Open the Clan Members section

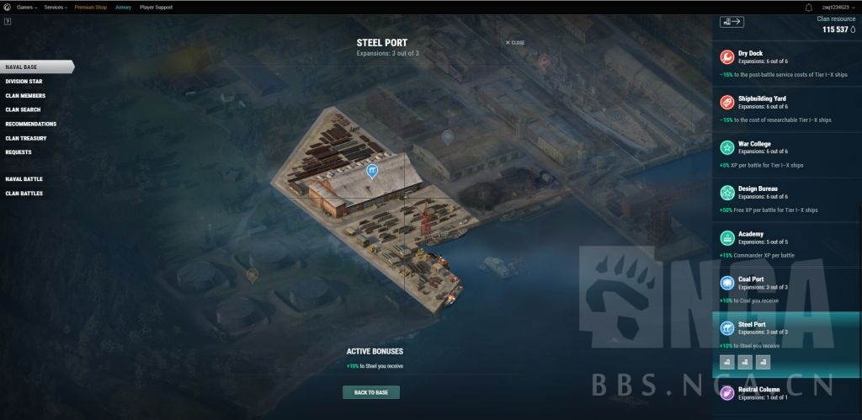coord(25,96)
